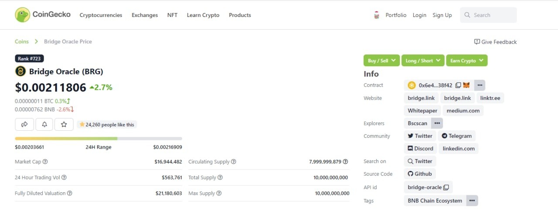Click the CoinGecko logo
Viewport: 558px width, 214px height.
[42, 15]
